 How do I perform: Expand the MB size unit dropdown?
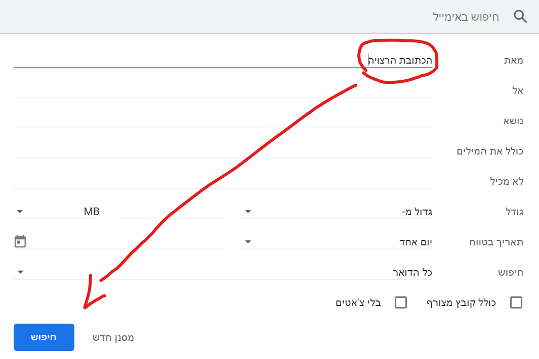[58, 212]
